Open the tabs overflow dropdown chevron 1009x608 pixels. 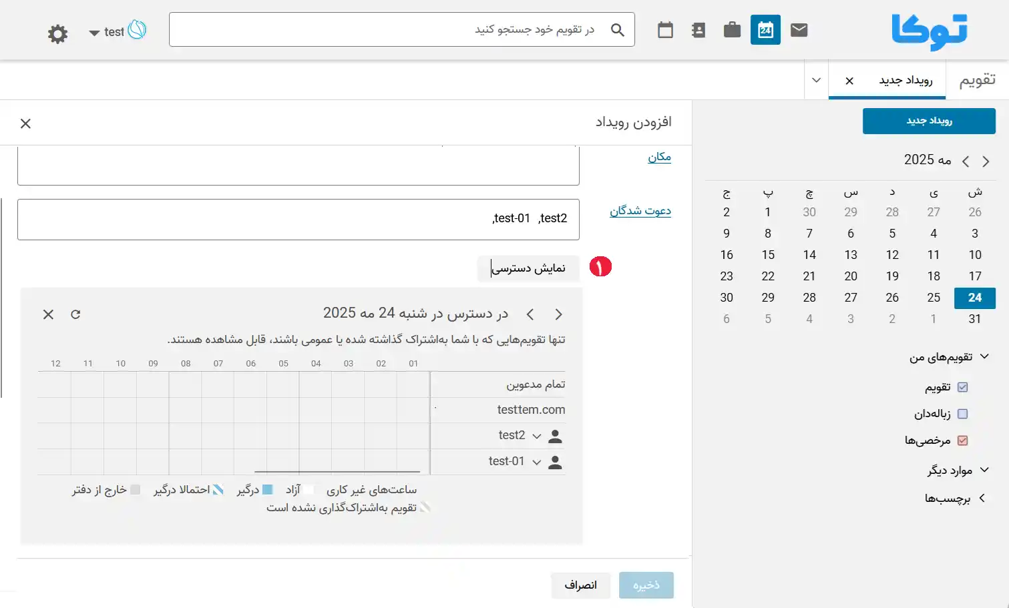816,80
